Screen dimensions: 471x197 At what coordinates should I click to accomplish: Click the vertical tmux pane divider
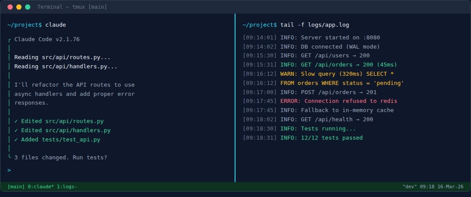pos(235,98)
